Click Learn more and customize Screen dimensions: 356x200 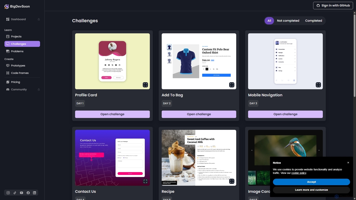pos(311,190)
